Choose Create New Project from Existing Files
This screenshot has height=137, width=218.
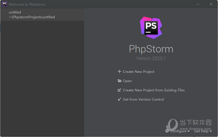[154, 90]
